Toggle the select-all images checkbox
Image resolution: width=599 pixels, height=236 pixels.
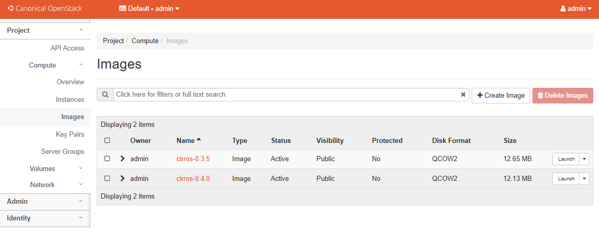tap(107, 140)
